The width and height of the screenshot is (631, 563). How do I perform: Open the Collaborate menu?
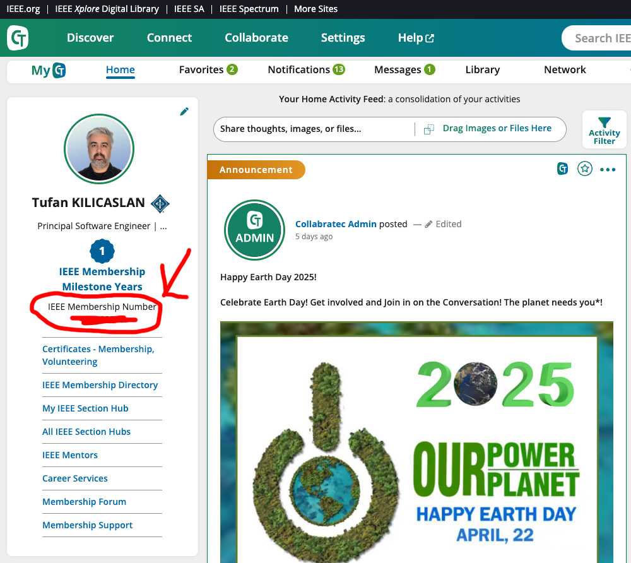[x=256, y=38]
